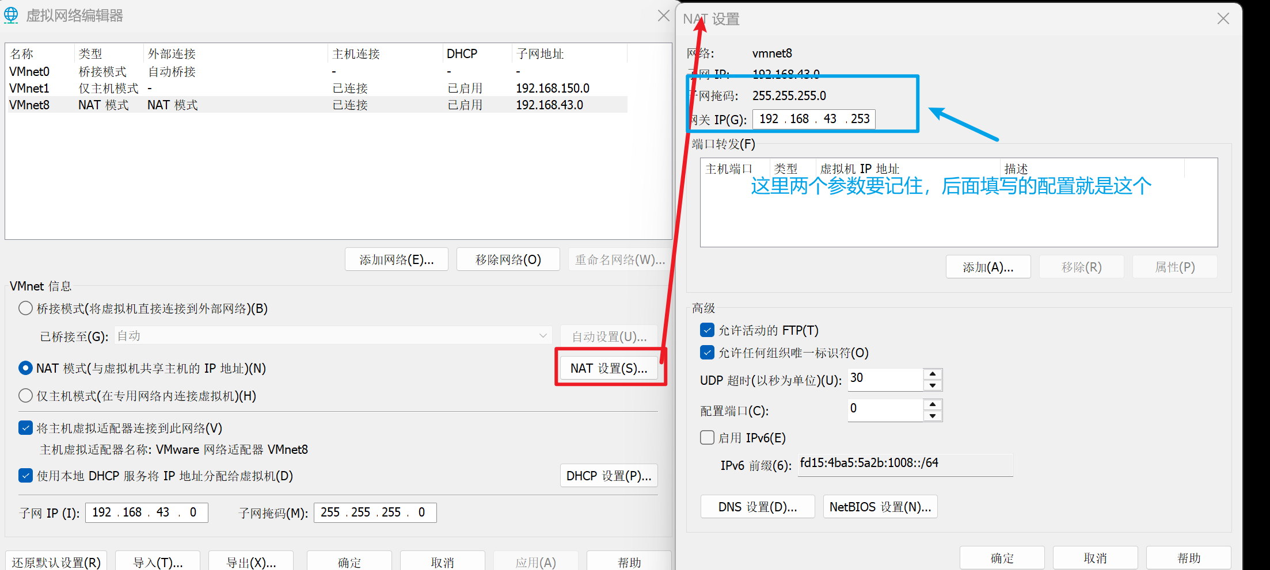Enable the 启用 IPv6 checkbox

click(x=708, y=438)
